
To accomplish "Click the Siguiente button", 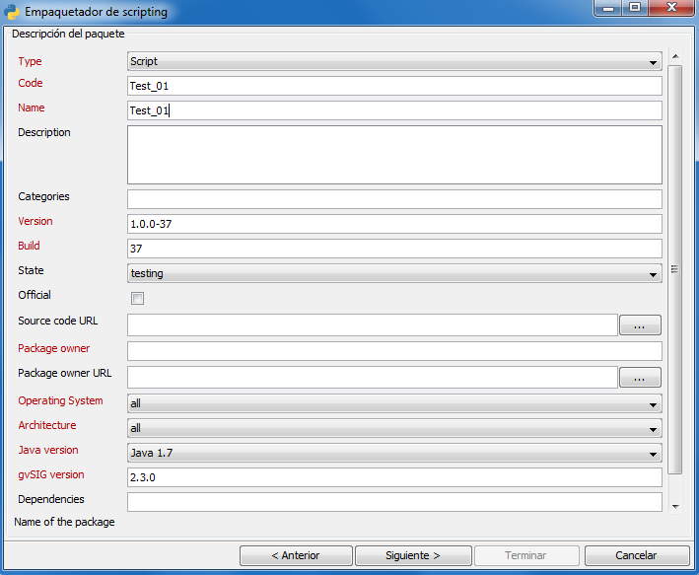I will [412, 555].
